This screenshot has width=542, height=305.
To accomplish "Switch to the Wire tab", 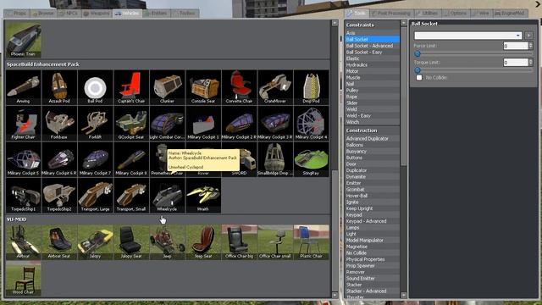I will pyautogui.click(x=481, y=14).
